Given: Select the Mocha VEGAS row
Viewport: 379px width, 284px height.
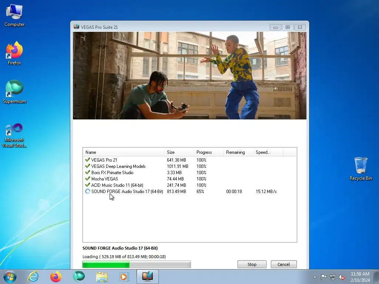Looking at the screenshot, I should [x=190, y=179].
